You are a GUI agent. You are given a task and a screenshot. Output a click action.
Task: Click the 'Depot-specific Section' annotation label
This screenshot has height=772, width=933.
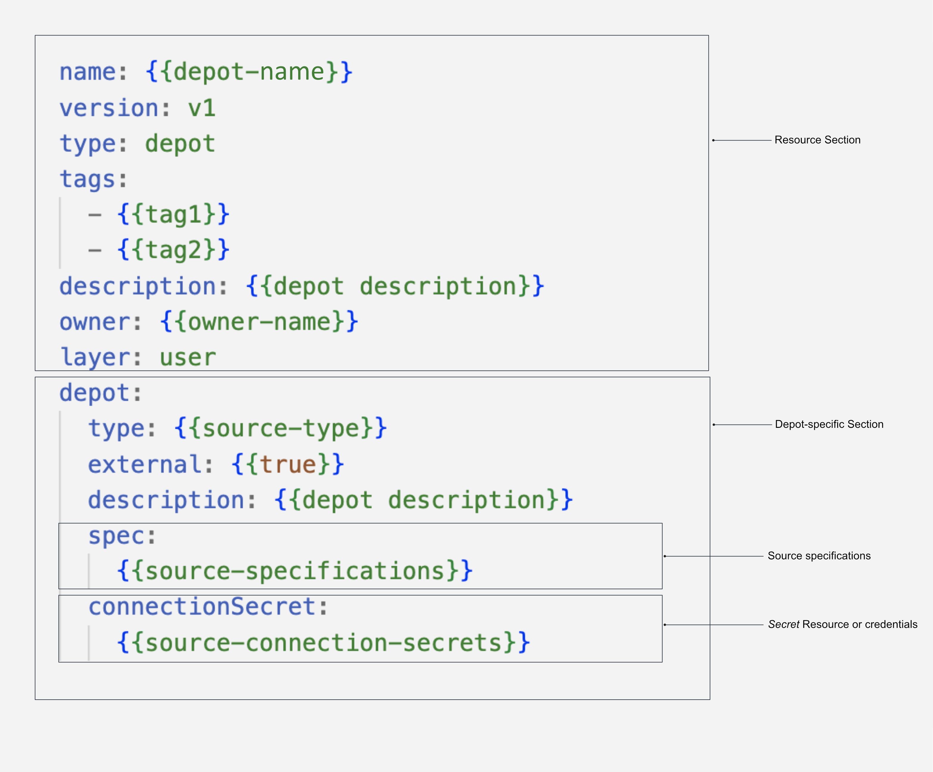pos(829,425)
